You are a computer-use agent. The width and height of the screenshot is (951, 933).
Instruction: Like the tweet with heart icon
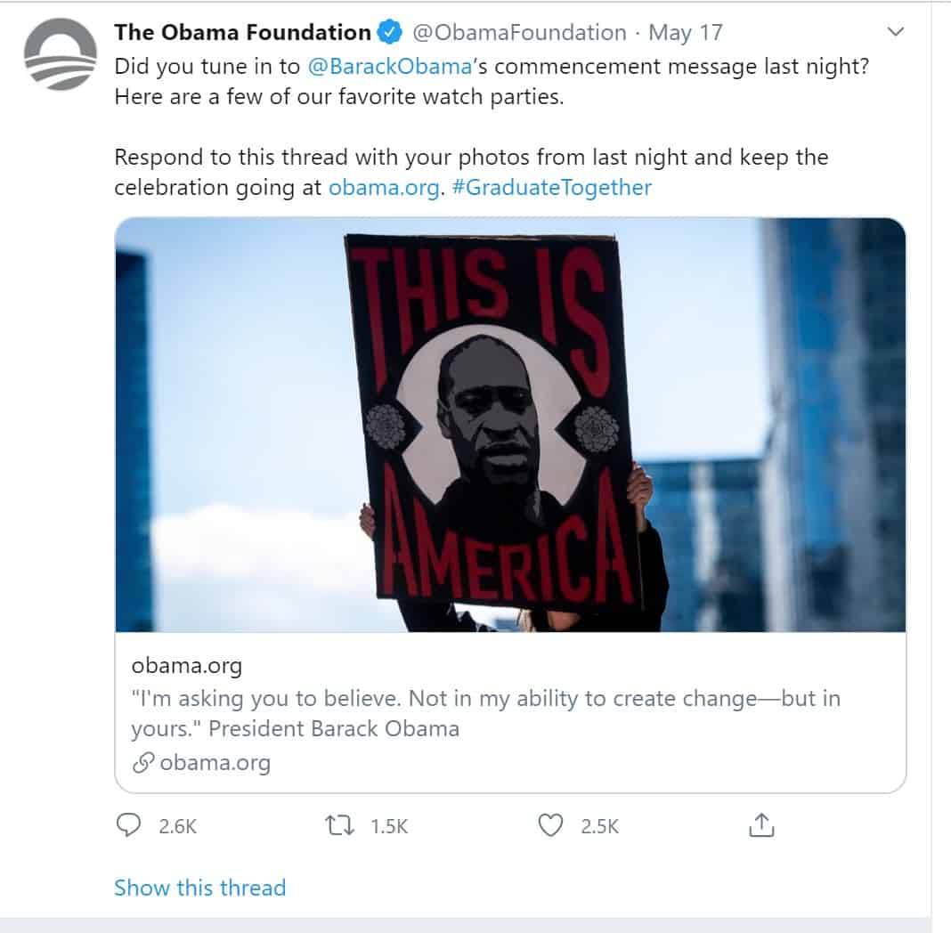[550, 825]
